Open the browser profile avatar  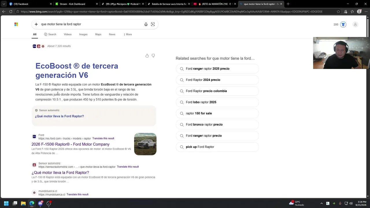point(359,12)
